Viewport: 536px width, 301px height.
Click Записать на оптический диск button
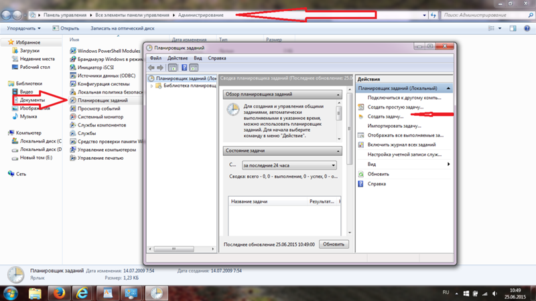(123, 28)
